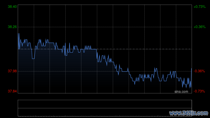Select the -0.36% percent change label
Image resolution: width=210 pixels, height=118 pixels.
(199, 71)
